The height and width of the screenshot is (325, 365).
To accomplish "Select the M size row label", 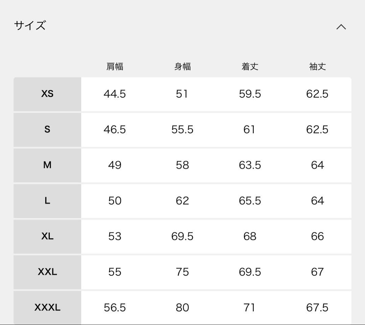I will tap(47, 165).
